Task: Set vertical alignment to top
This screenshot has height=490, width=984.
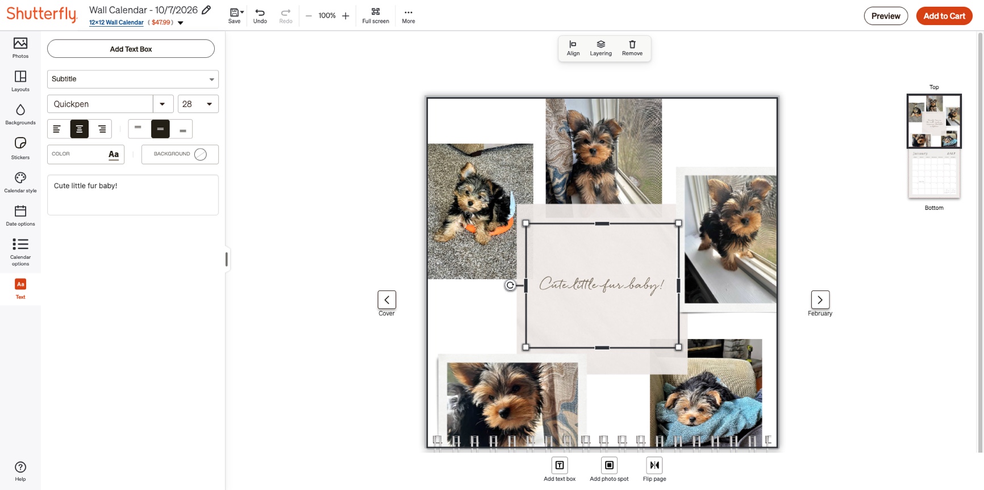Action: pyautogui.click(x=138, y=129)
